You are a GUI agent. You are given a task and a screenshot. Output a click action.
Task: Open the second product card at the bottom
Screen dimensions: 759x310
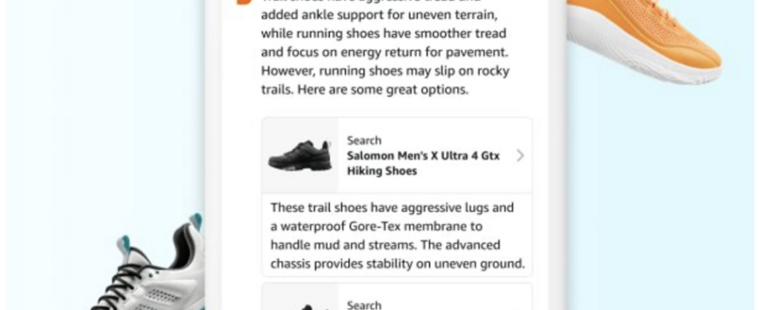tap(397, 298)
